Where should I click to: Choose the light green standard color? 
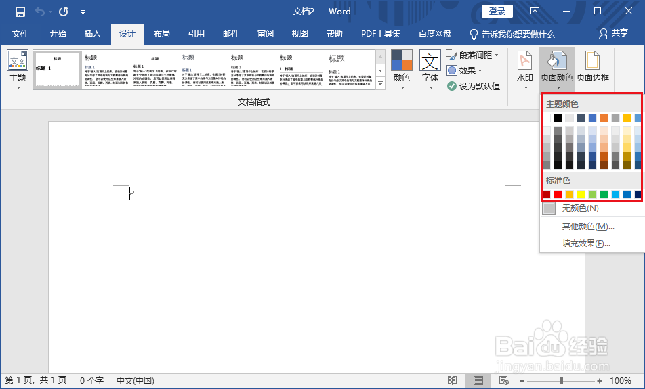(x=592, y=194)
